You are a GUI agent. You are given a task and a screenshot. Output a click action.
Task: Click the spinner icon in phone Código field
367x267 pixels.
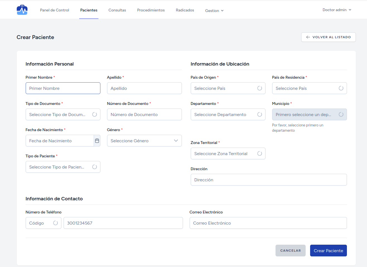point(55,223)
